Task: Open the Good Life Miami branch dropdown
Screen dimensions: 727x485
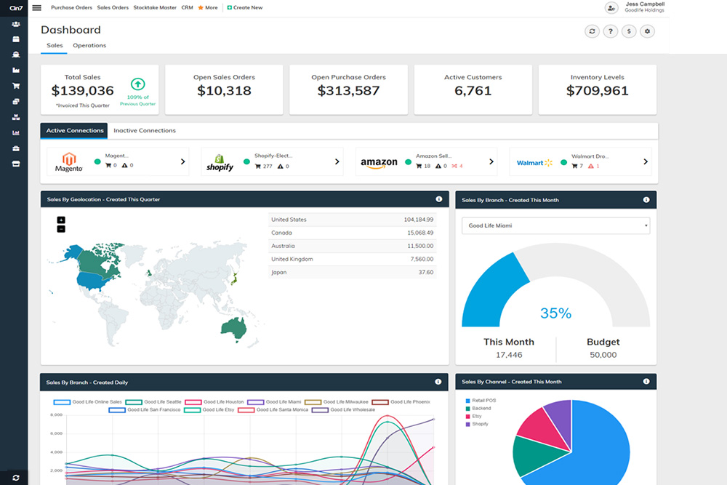Action: pos(556,226)
